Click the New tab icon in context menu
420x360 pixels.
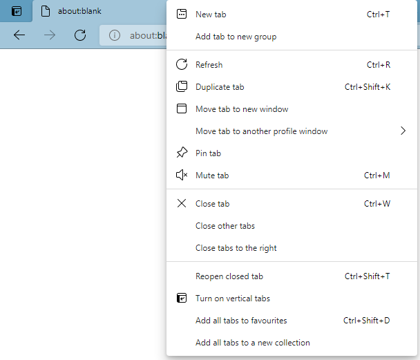(182, 15)
